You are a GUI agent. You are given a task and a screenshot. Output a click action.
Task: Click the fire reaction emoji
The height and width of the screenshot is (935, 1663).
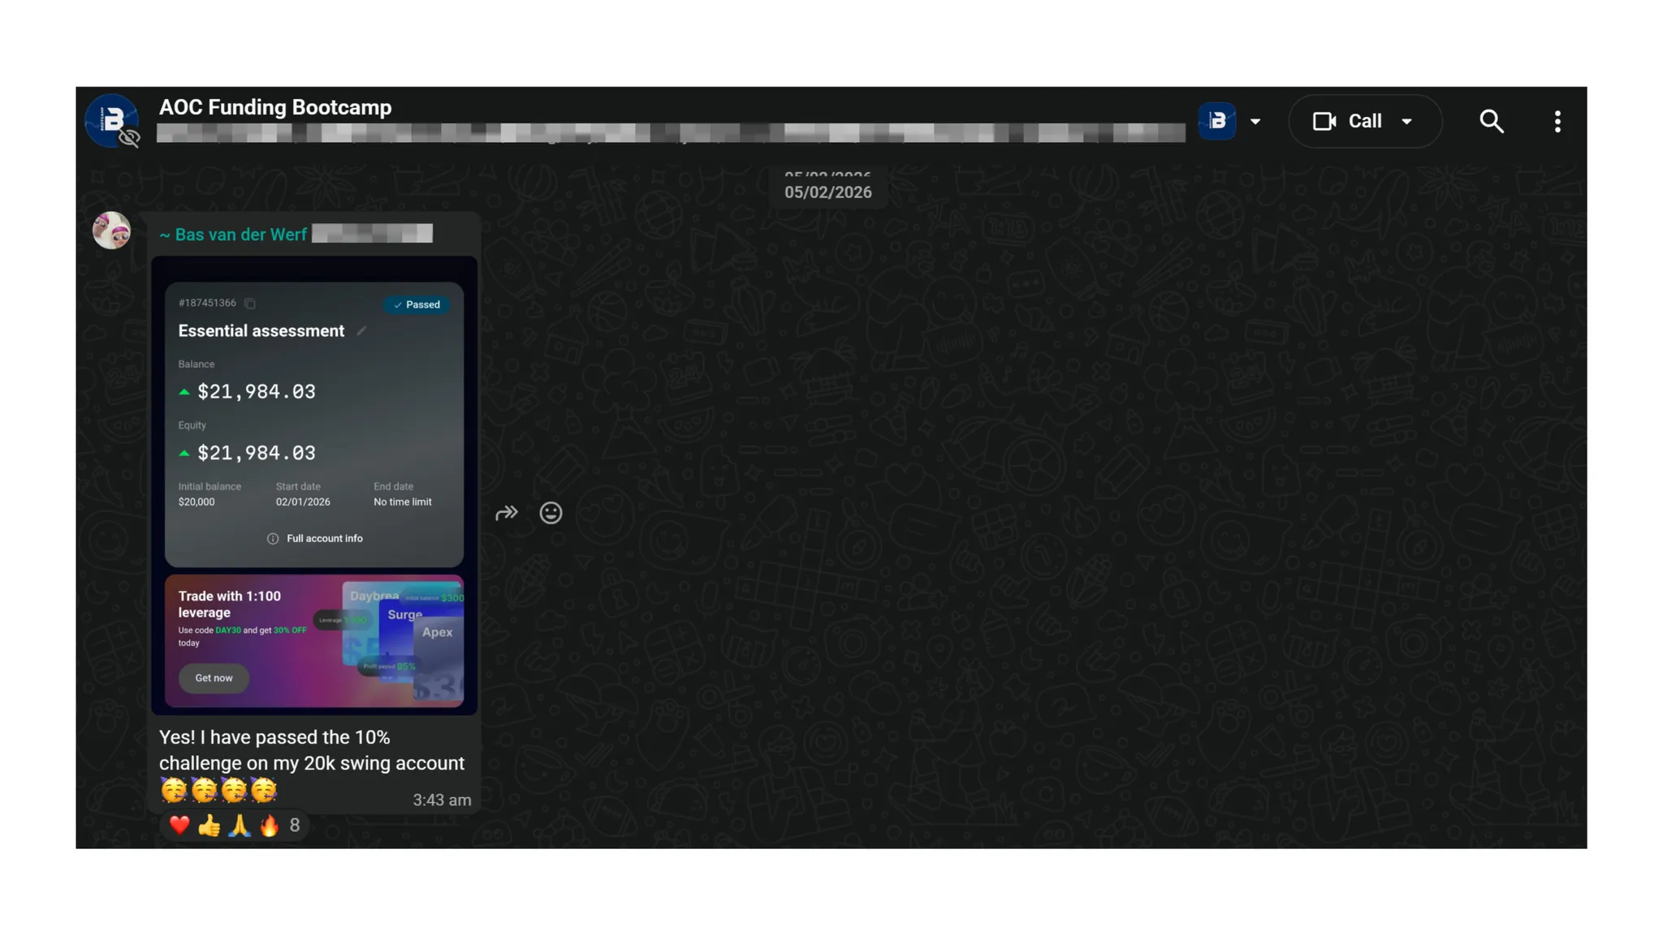pyautogui.click(x=269, y=825)
